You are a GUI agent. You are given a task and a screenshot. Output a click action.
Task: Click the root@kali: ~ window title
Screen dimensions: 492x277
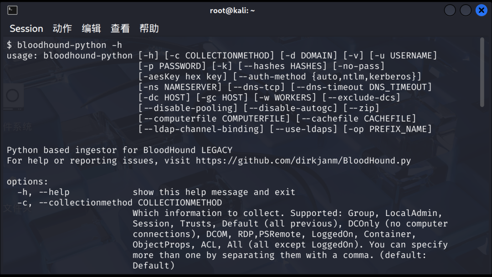click(x=232, y=10)
